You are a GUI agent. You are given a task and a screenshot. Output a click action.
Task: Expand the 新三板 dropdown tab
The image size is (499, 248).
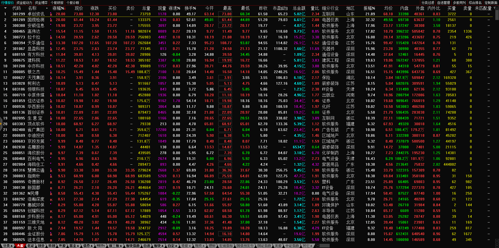[115, 246]
